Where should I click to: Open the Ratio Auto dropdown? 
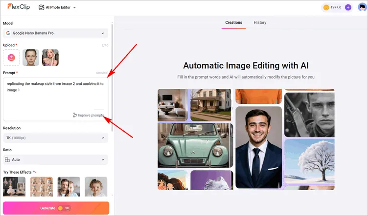click(x=55, y=159)
